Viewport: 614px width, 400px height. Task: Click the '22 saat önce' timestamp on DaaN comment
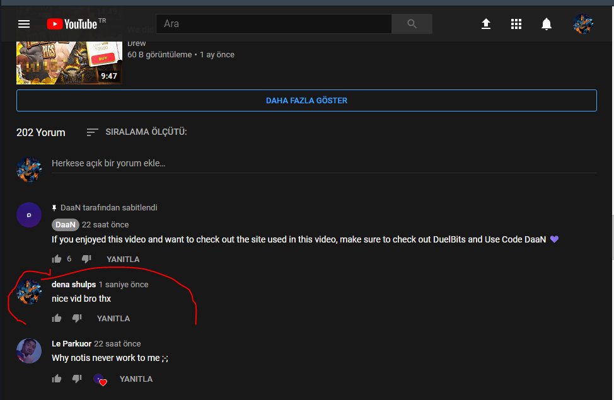(105, 225)
